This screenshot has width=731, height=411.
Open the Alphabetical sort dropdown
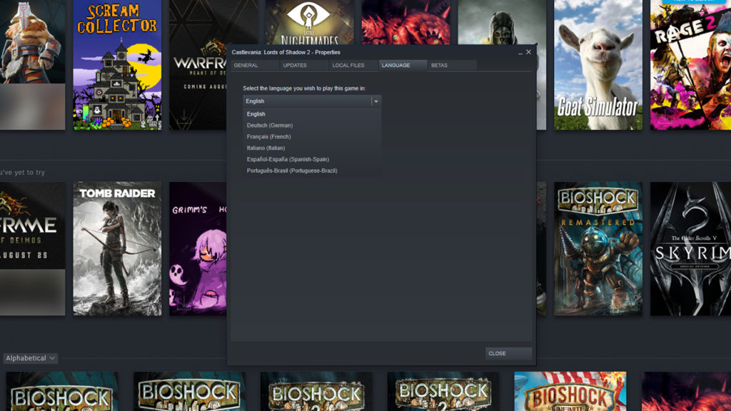point(31,358)
